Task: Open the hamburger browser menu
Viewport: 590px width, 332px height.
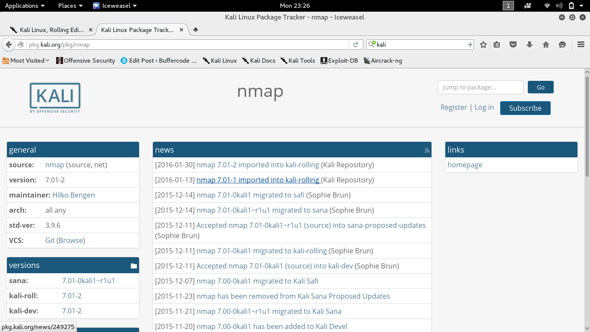Action: 581,45
